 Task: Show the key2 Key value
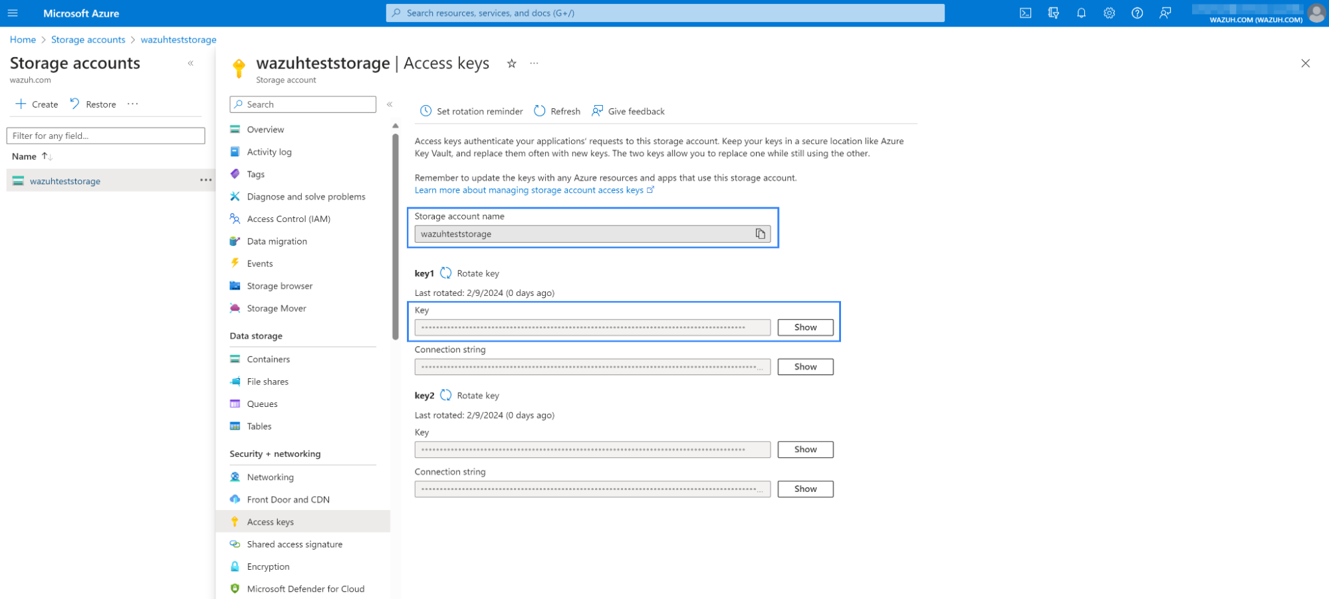(804, 449)
